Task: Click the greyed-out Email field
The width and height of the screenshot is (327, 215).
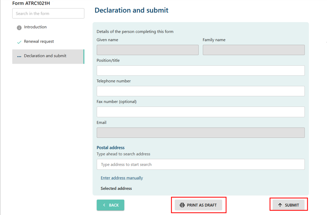Action: [x=201, y=133]
